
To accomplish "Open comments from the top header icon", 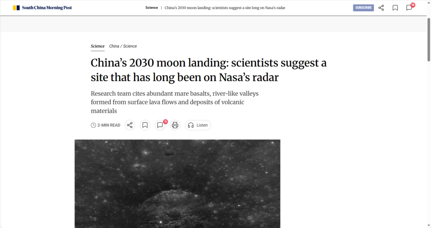I will [409, 8].
